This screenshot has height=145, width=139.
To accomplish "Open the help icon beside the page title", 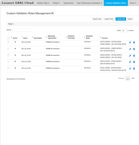I will 53,13.
